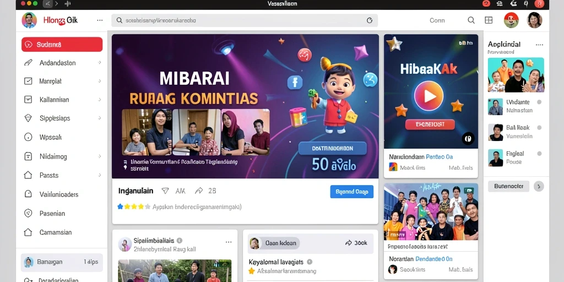The height and width of the screenshot is (282, 564).
Task: Click the magnifier icon next to Conn
Action: tap(471, 20)
